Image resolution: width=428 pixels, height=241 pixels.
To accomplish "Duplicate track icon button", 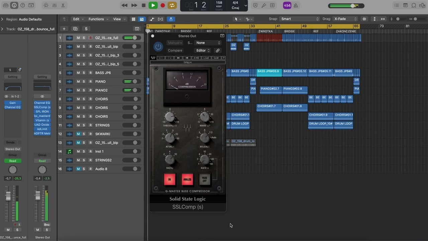I will coord(75,29).
